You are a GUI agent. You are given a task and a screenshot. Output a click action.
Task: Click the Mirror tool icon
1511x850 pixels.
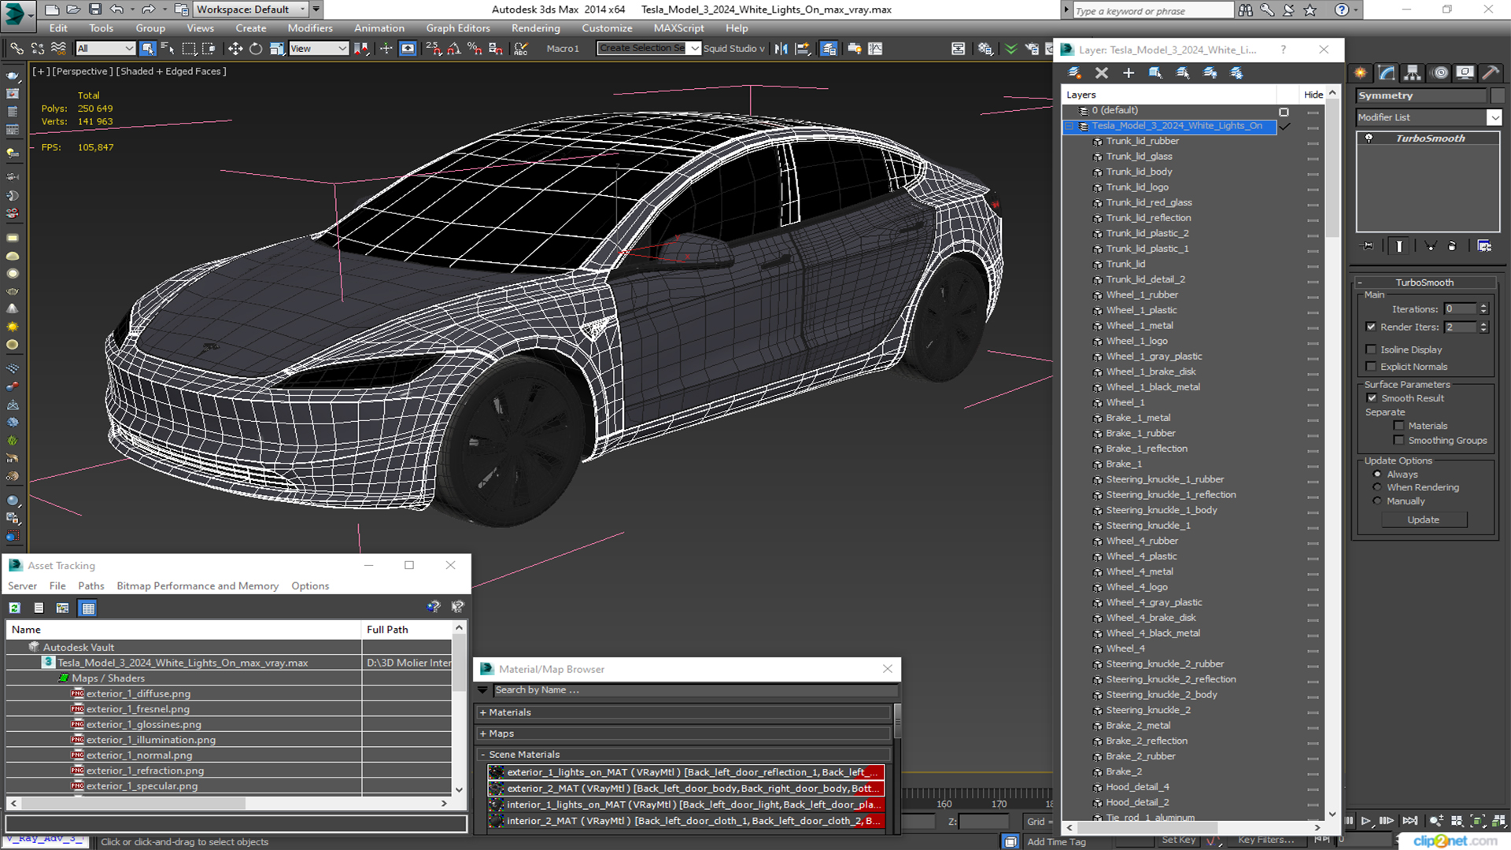pos(781,49)
